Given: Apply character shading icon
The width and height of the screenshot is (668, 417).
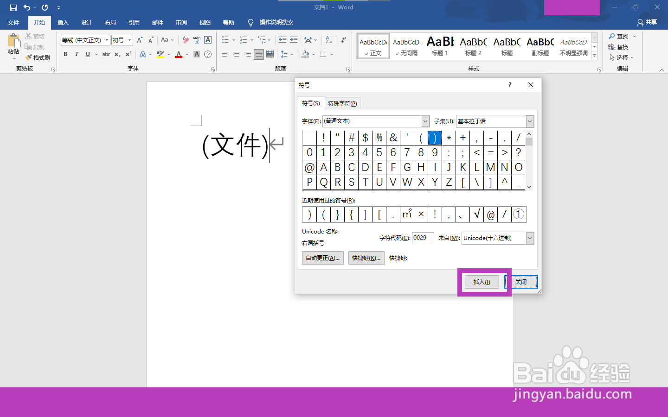Looking at the screenshot, I should coord(197,54).
